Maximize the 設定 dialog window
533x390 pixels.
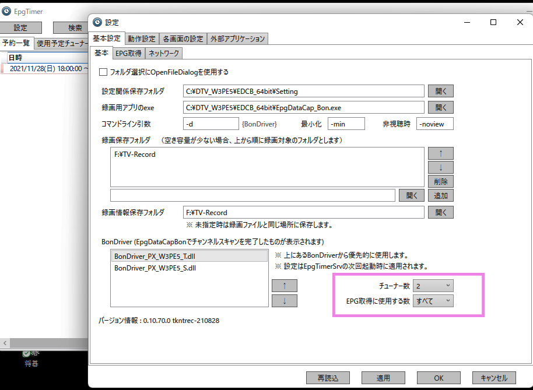pos(493,22)
